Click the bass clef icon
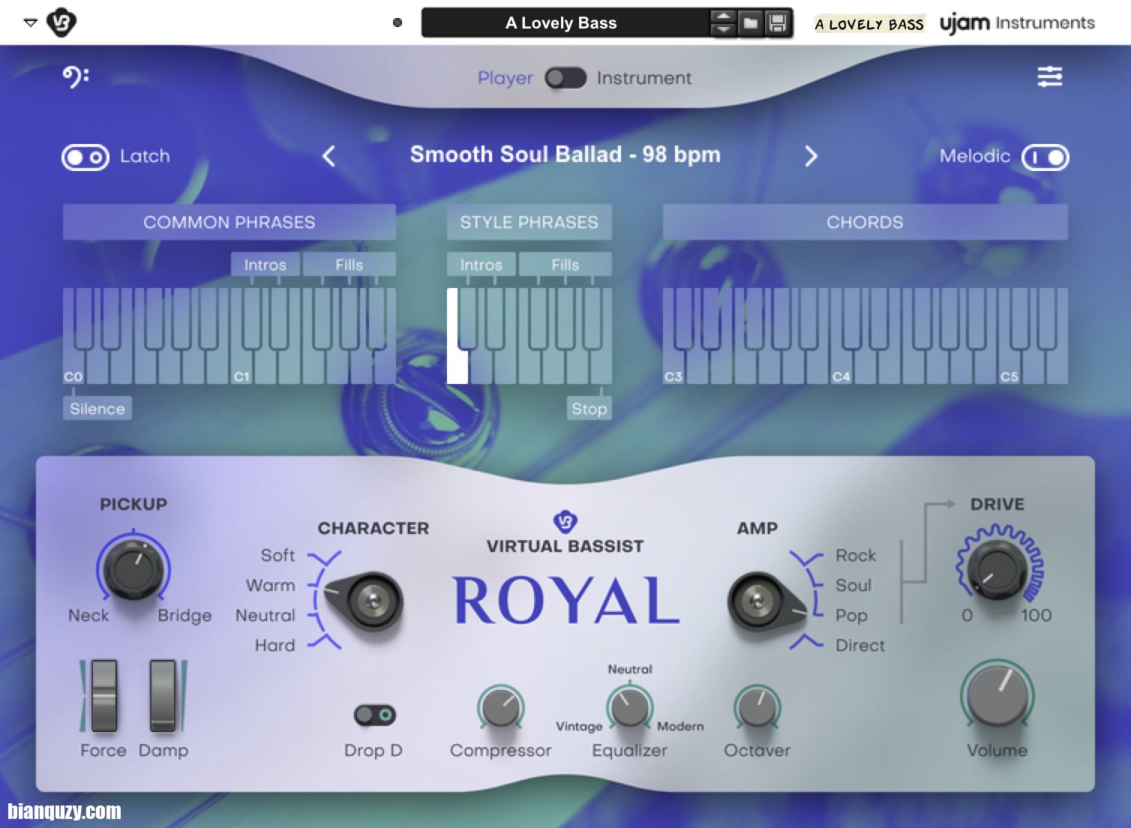This screenshot has width=1131, height=828. [75, 76]
